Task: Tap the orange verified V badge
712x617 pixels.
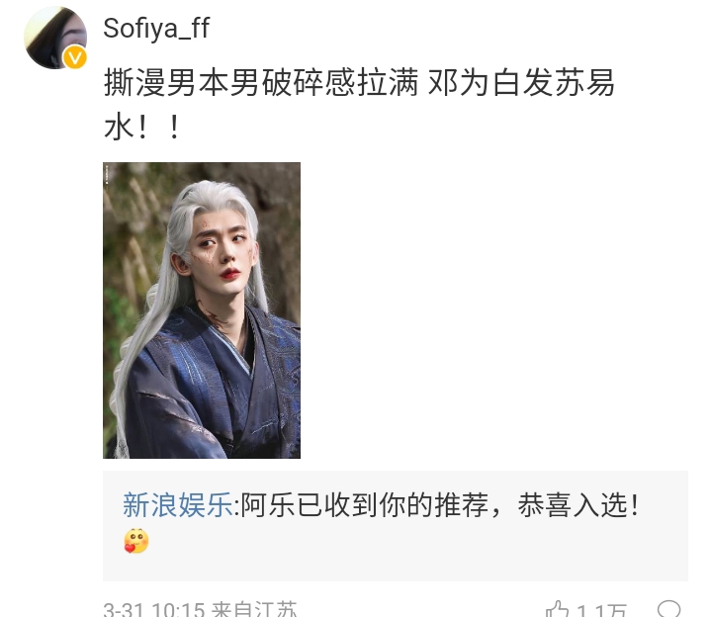Action: click(74, 57)
